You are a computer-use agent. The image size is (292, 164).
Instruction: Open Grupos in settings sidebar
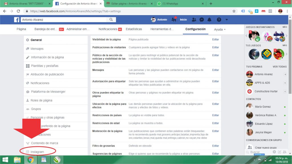click(x=56, y=109)
